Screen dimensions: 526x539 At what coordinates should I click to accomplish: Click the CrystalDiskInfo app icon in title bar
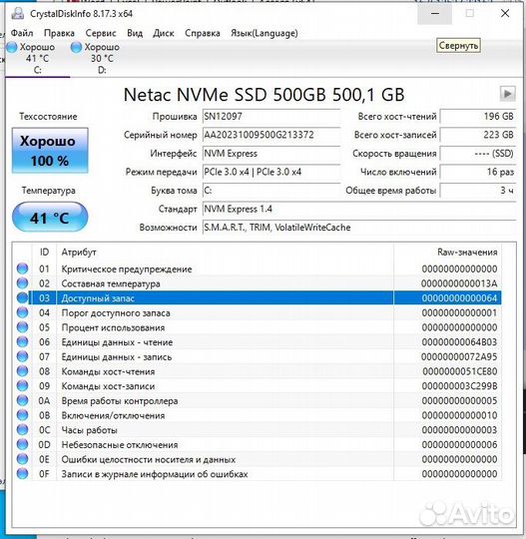coord(18,13)
